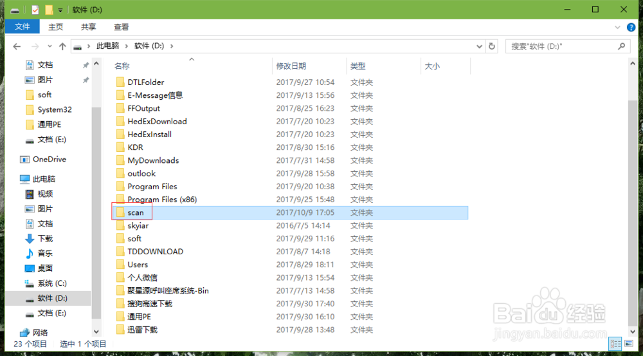Select OneDrive in the navigation pane

[x=50, y=159]
